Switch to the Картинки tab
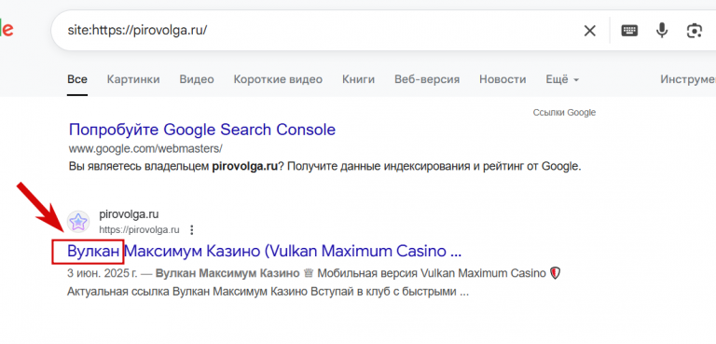This screenshot has width=716, height=344. [x=133, y=79]
